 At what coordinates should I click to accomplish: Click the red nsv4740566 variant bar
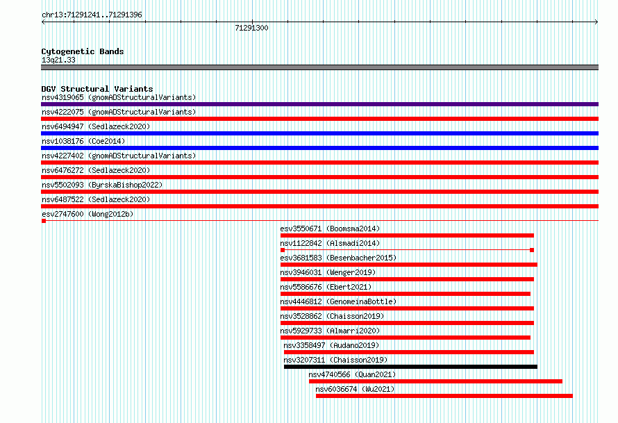tap(435, 381)
